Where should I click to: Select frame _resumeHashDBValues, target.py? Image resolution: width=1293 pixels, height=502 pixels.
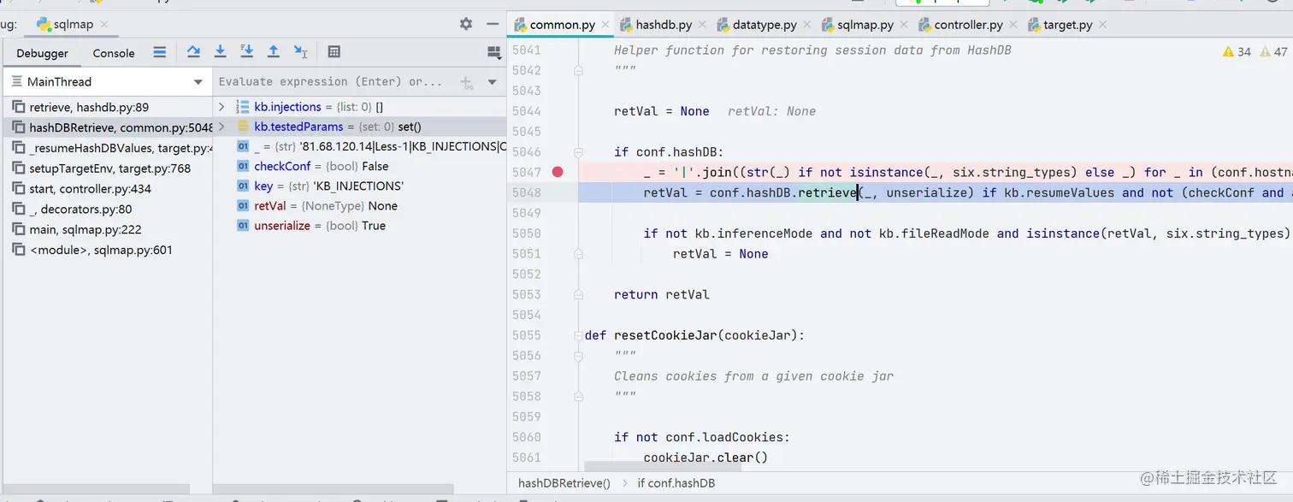[x=107, y=148]
